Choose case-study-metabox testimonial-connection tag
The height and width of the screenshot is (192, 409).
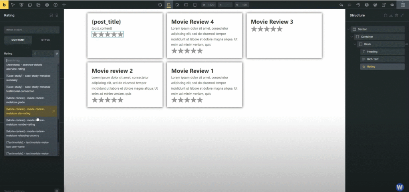[x=31, y=89]
